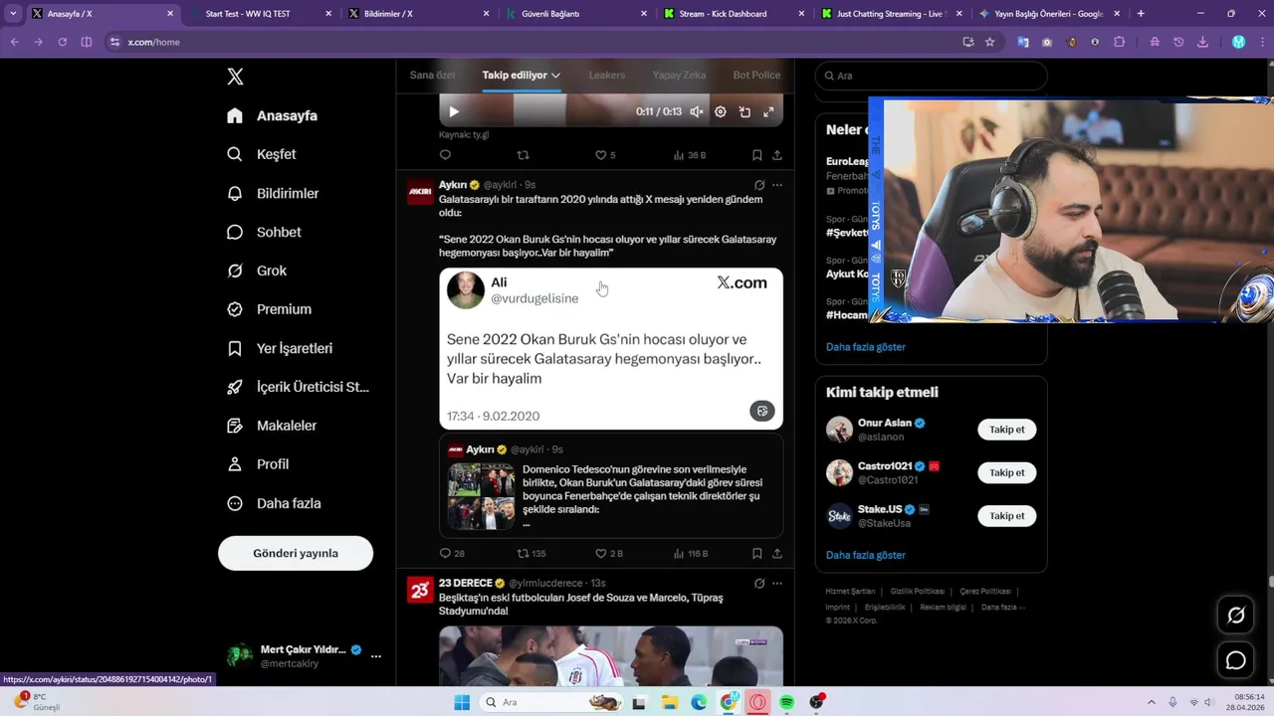Viewport: 1274px width, 716px height.
Task: Toggle video picture-in-picture icon
Action: (x=744, y=111)
